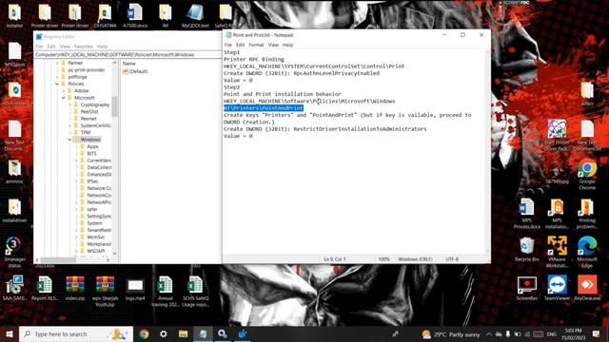609x342 pixels.
Task: Open the Annual training Excel file
Action: 165,291
